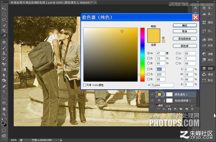Open the 路径 paths panel
Viewport: 216px width, 142px height.
point(208,80)
